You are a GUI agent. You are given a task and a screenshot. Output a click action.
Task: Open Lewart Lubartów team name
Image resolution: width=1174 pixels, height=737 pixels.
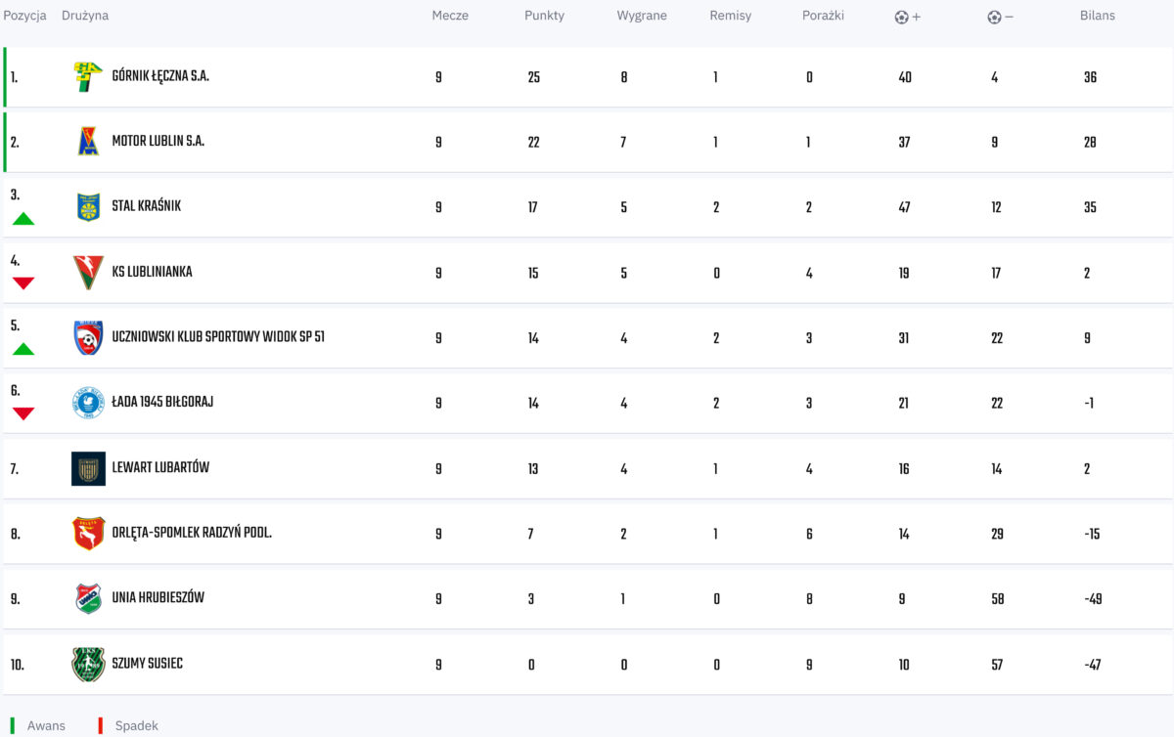tap(160, 467)
